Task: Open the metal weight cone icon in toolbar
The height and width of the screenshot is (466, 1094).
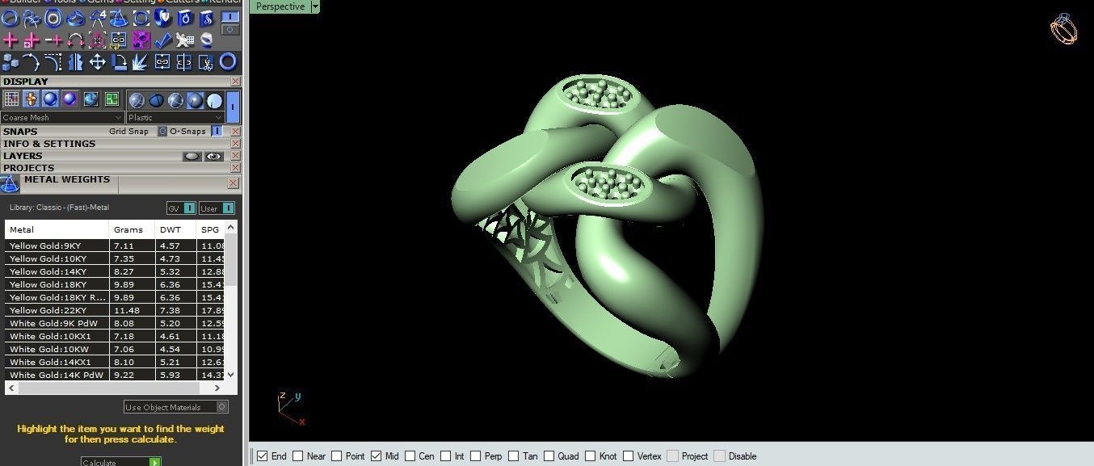Action: 119,19
